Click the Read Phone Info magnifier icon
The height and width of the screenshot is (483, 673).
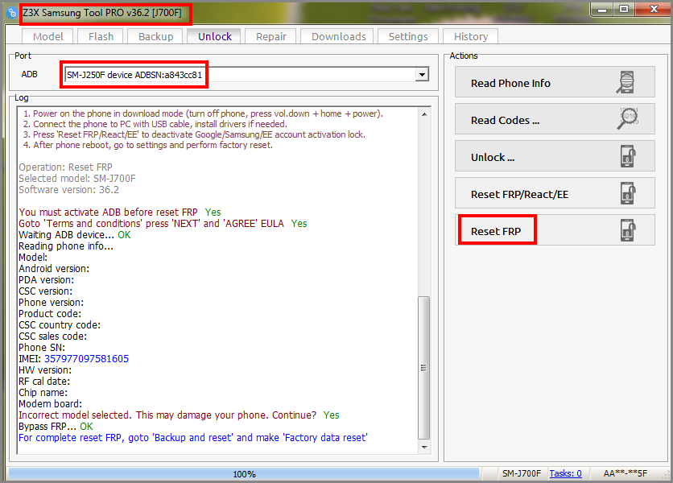coord(626,82)
